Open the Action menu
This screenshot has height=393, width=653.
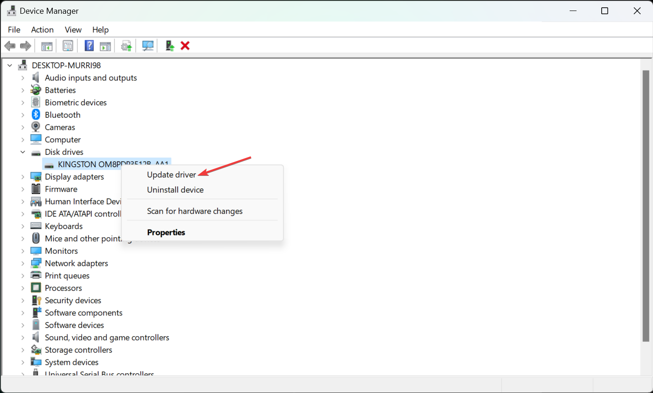coord(42,29)
